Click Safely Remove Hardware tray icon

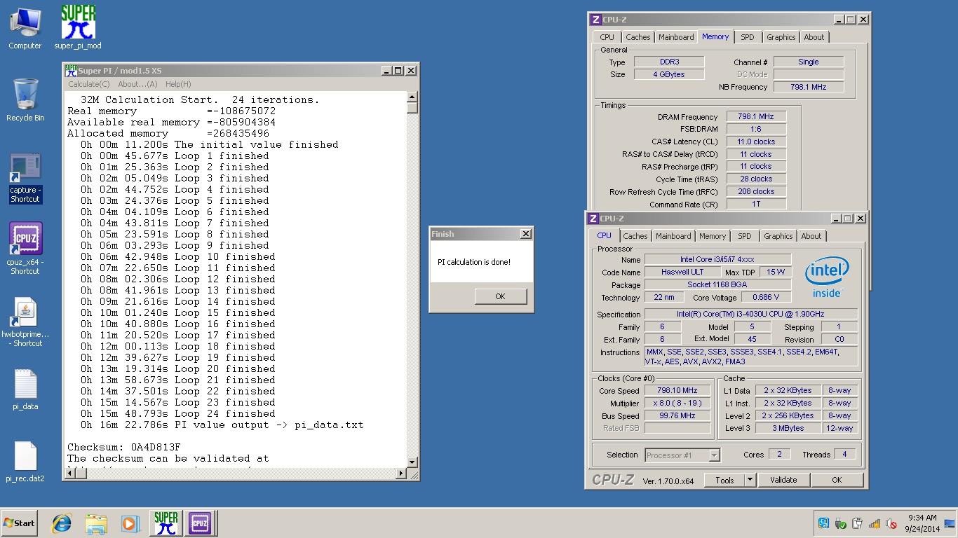click(841, 523)
